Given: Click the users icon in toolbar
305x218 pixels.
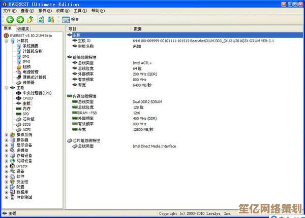Looking at the screenshot, I should coord(51,20).
